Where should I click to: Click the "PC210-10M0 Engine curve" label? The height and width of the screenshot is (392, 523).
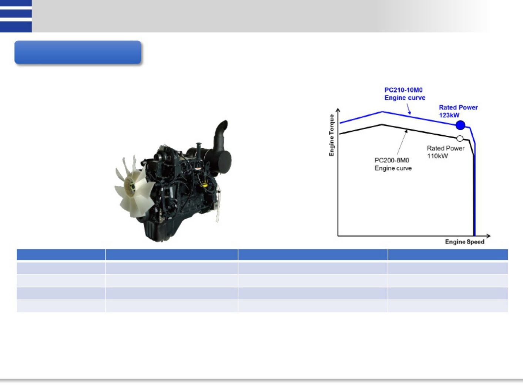pyautogui.click(x=405, y=94)
